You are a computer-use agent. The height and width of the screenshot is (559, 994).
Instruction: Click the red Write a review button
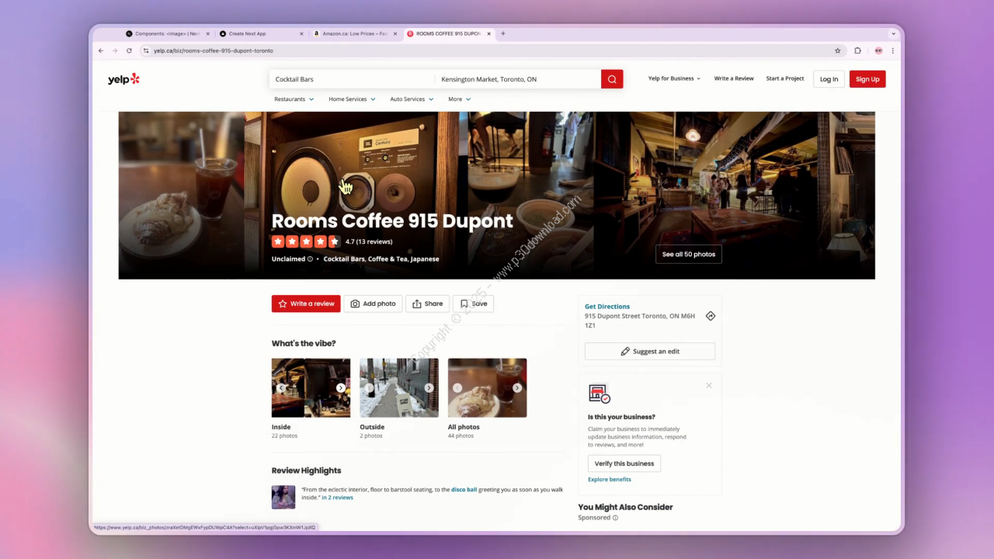coord(306,304)
